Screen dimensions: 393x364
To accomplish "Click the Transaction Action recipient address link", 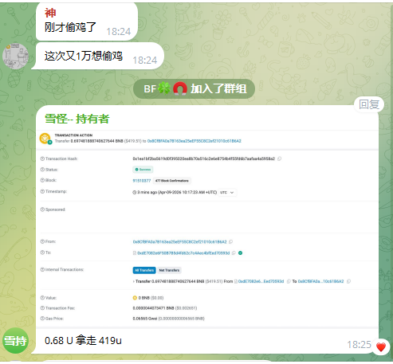I will (195, 141).
